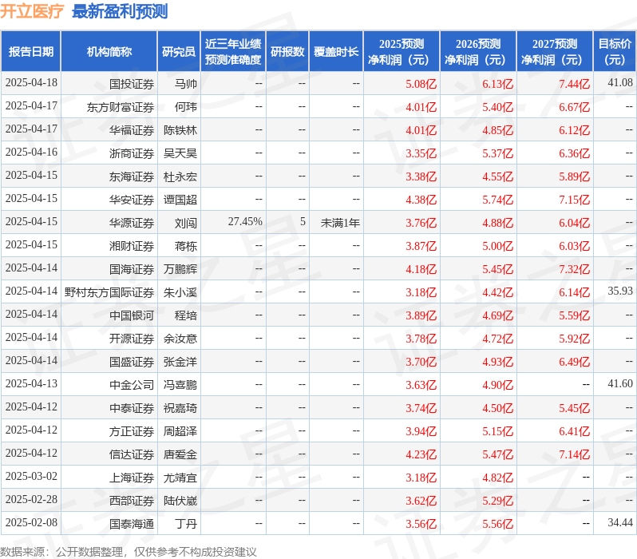Click the 7.32亿 2027 profit value
The width and height of the screenshot is (637, 559).
click(x=575, y=270)
